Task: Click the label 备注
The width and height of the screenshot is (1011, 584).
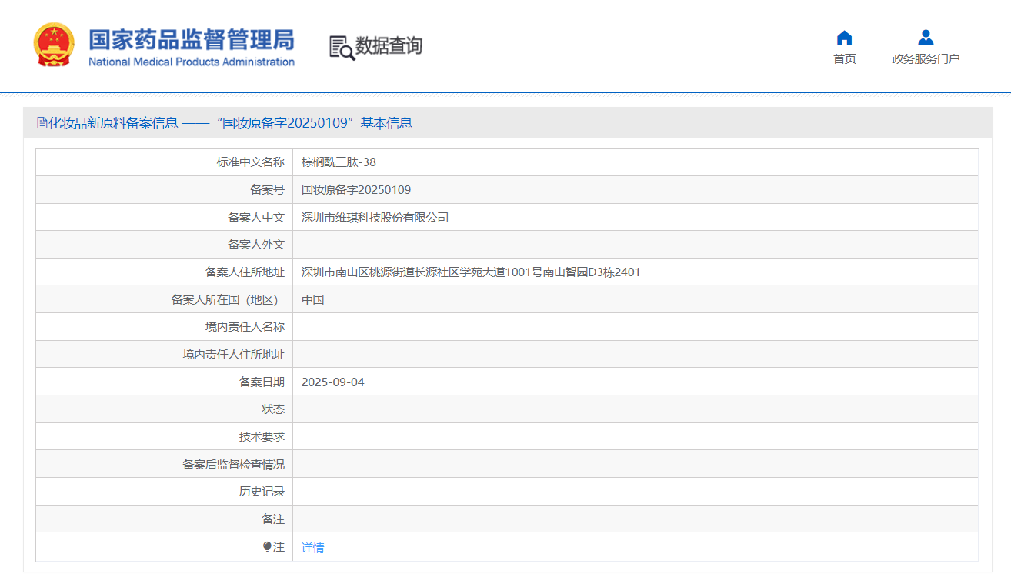Action: [x=273, y=519]
